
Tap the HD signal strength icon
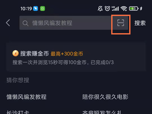(x=115, y=9)
